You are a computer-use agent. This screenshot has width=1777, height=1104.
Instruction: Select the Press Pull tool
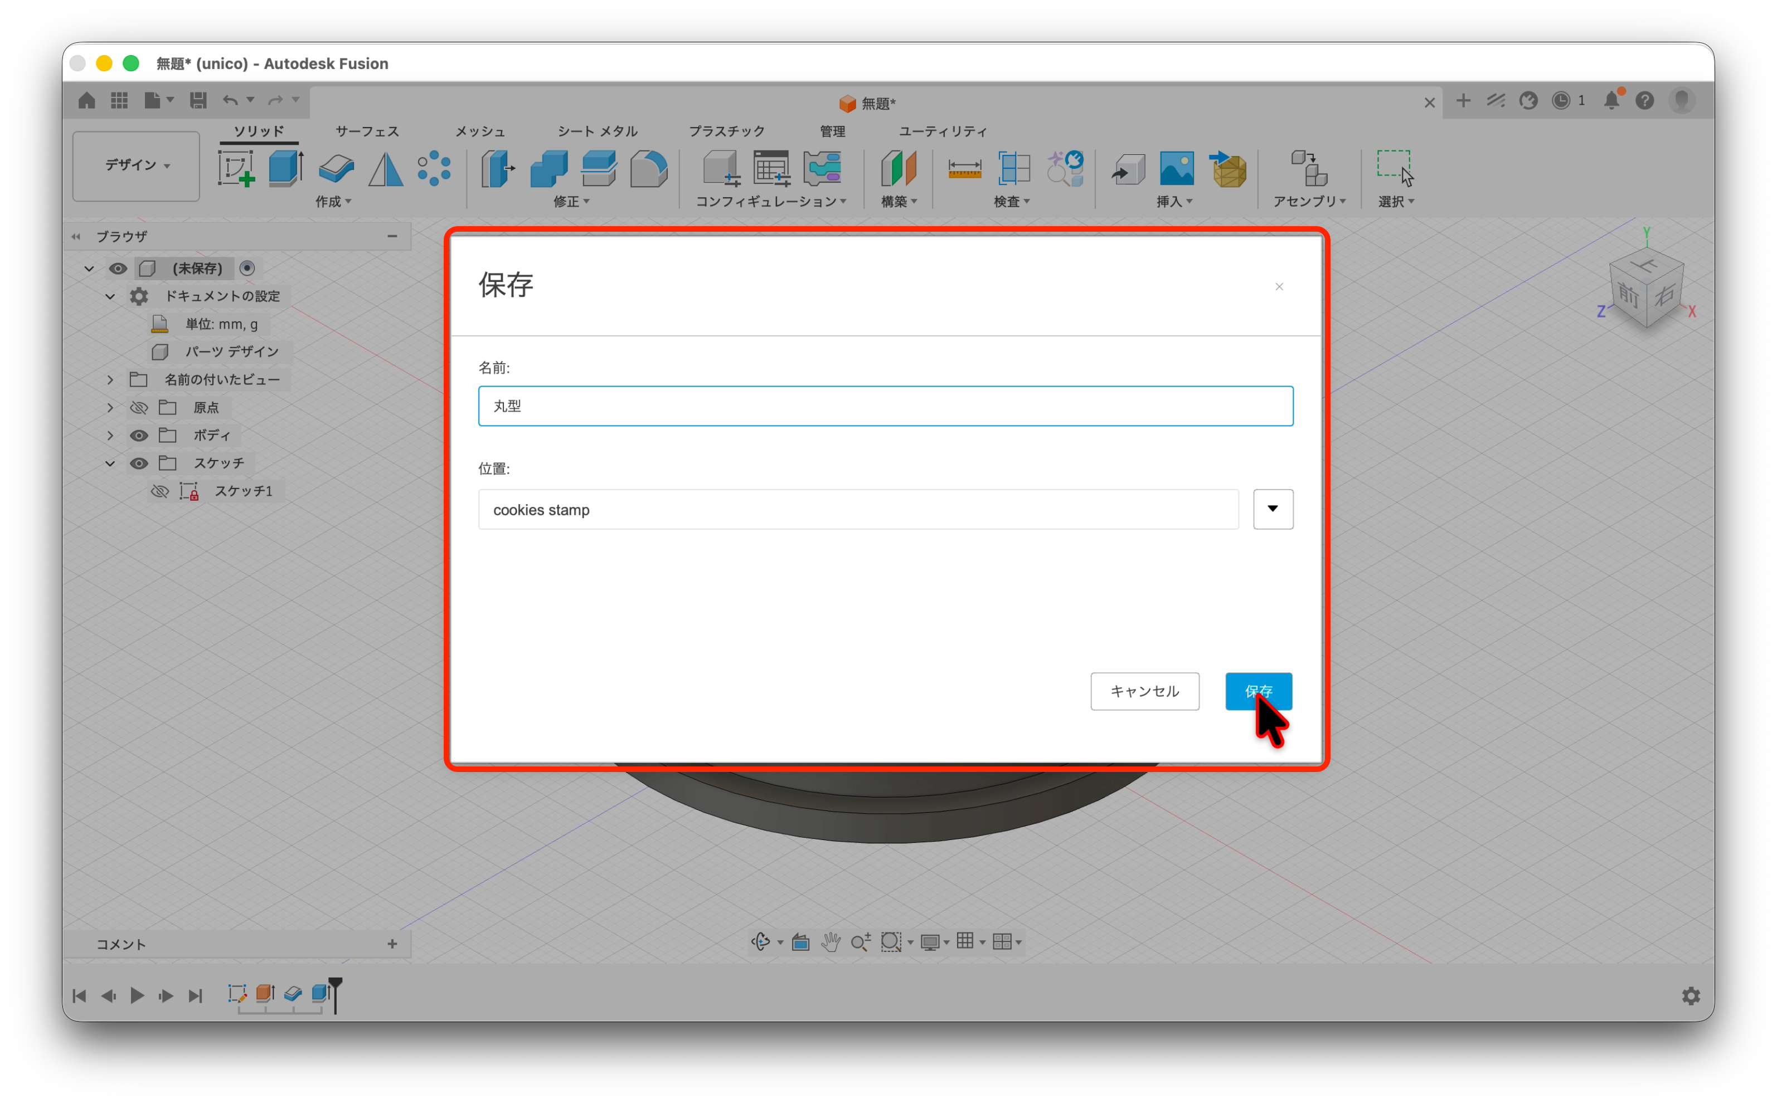pos(498,169)
